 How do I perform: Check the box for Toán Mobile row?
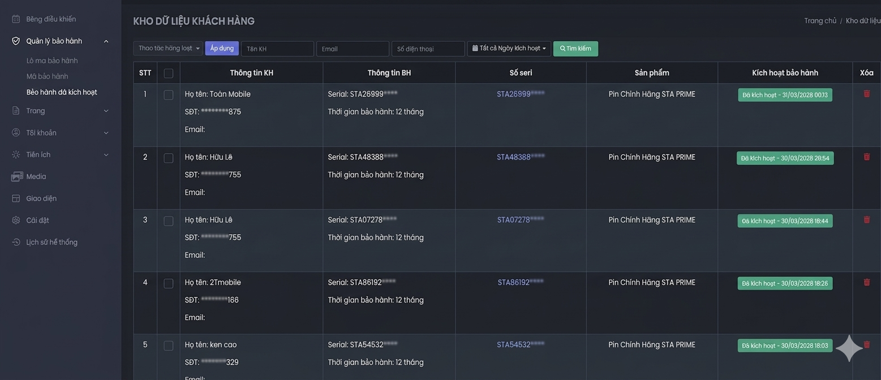click(x=168, y=95)
